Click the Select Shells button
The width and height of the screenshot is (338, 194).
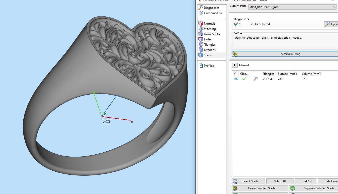point(248,181)
